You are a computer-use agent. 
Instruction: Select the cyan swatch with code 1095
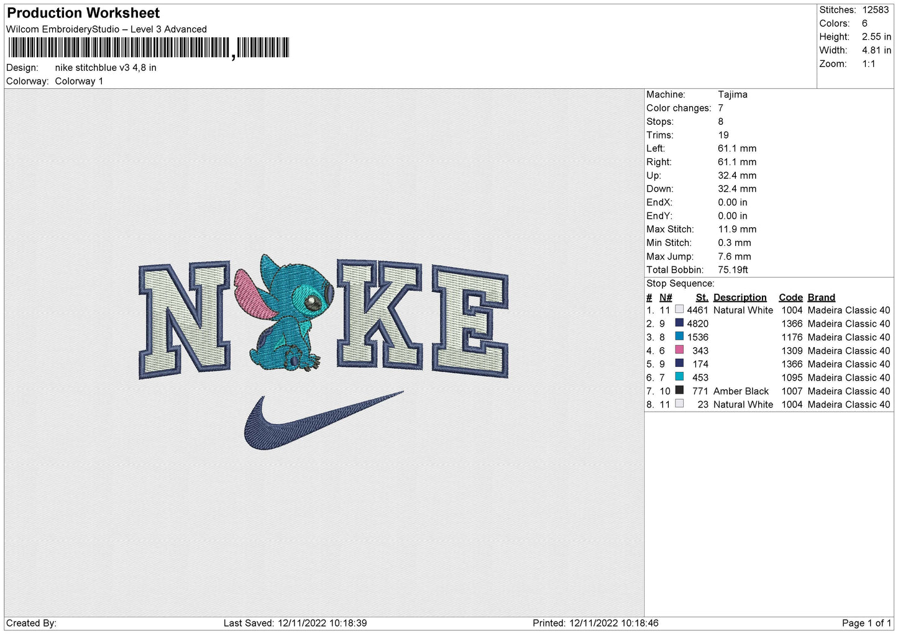[x=679, y=377]
